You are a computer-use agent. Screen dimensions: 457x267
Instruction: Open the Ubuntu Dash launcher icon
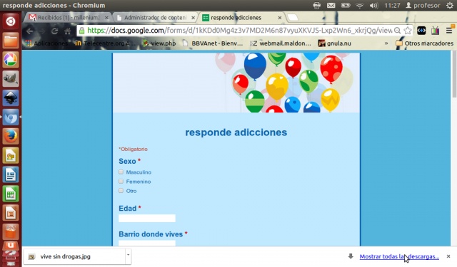pyautogui.click(x=11, y=21)
